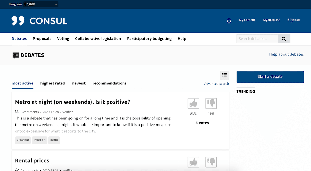The height and width of the screenshot is (171, 311).
Task: Go to the Proposals section
Action: point(42,39)
